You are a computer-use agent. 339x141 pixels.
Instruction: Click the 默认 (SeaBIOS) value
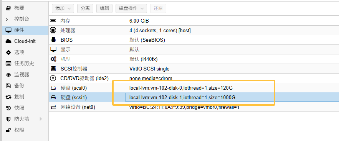coord(147,40)
